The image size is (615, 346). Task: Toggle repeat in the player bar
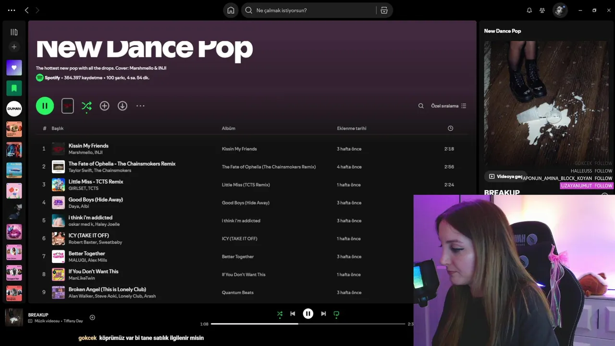click(336, 314)
